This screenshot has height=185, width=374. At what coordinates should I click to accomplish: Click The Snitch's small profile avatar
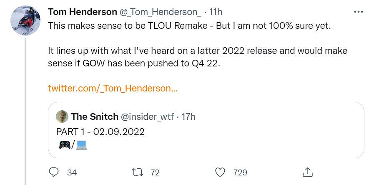(x=62, y=117)
